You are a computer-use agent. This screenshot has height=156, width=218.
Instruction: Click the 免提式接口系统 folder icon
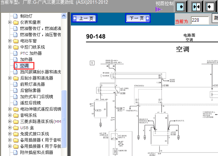tap(16, 134)
